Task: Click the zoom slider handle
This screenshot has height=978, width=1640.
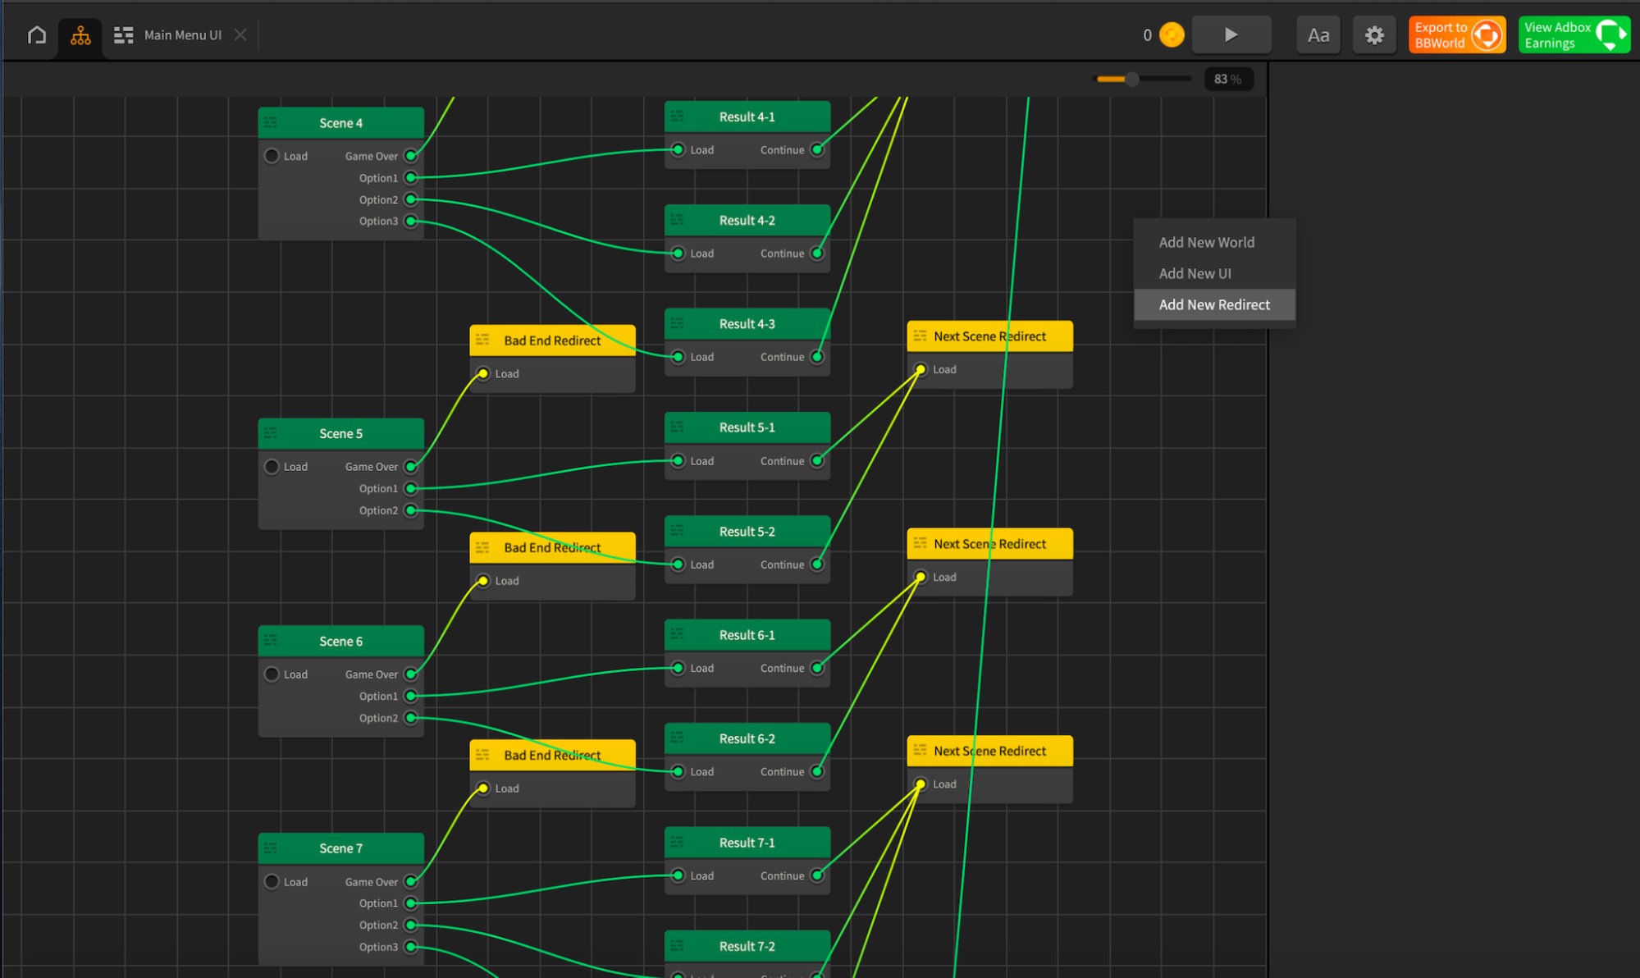Action: point(1131,80)
